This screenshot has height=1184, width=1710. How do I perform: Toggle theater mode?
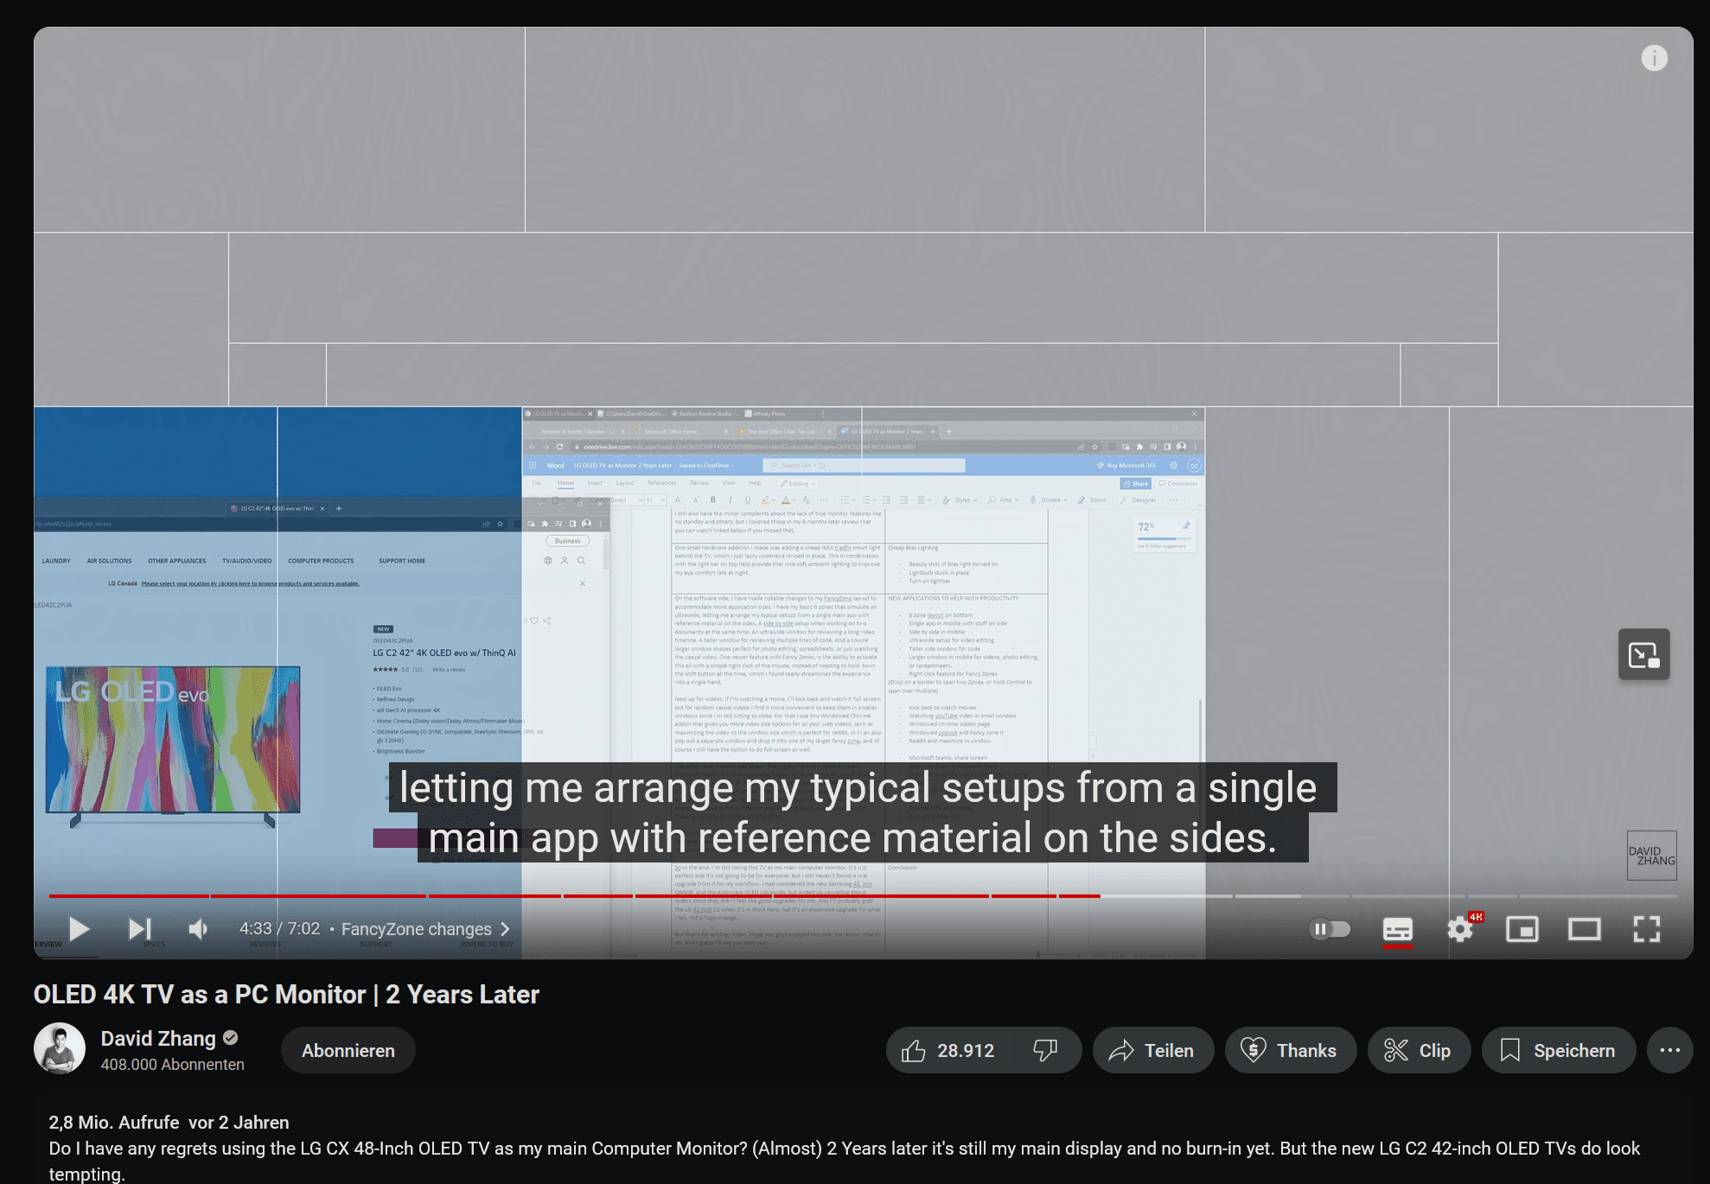coord(1585,929)
